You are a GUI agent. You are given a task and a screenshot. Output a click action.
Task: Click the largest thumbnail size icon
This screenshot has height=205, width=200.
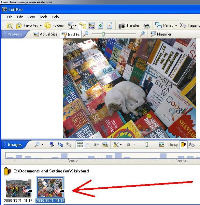pos(162,145)
